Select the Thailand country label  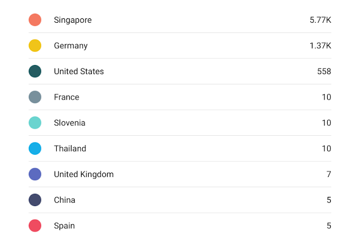pyautogui.click(x=70, y=148)
